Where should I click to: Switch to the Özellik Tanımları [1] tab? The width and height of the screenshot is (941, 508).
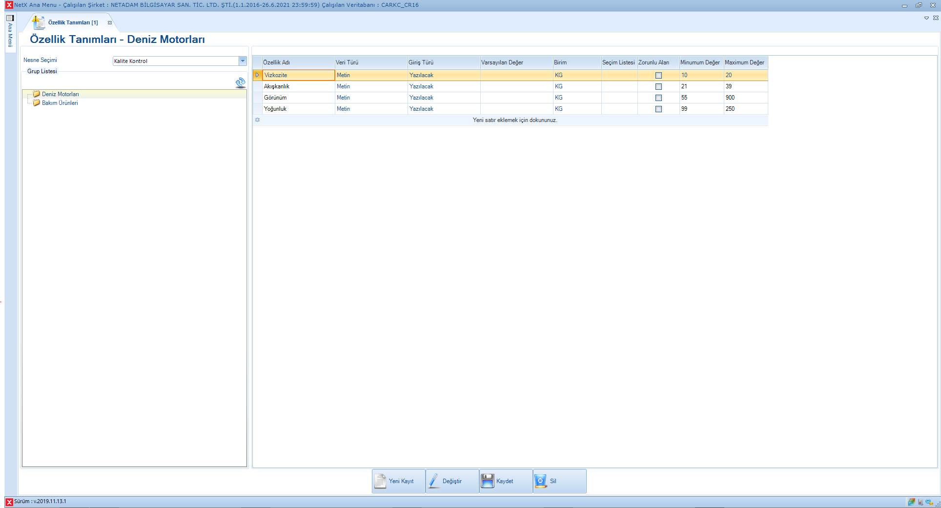tap(73, 22)
